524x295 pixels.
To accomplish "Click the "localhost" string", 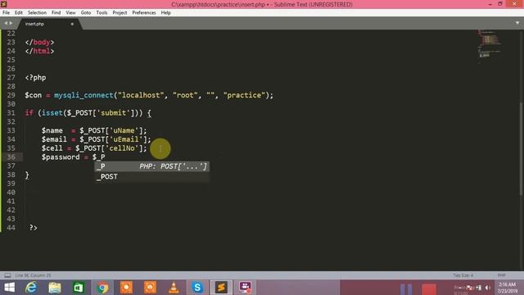I will [141, 95].
